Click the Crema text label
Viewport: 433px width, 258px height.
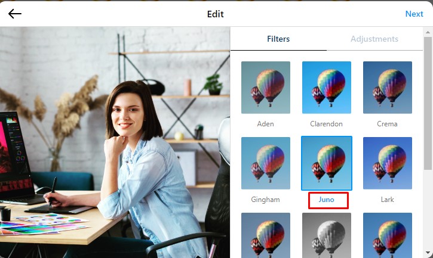point(388,124)
